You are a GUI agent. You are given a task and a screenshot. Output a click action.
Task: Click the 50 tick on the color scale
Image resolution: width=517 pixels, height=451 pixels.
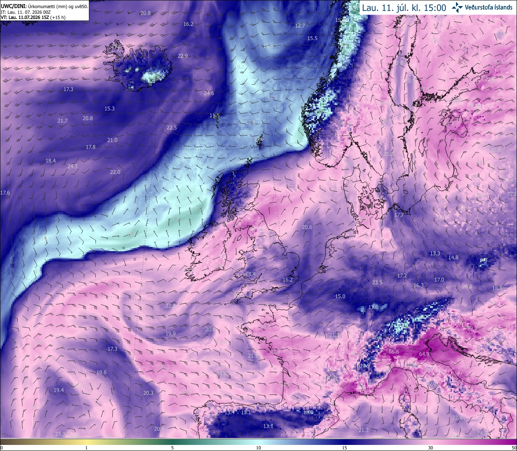[513, 448]
